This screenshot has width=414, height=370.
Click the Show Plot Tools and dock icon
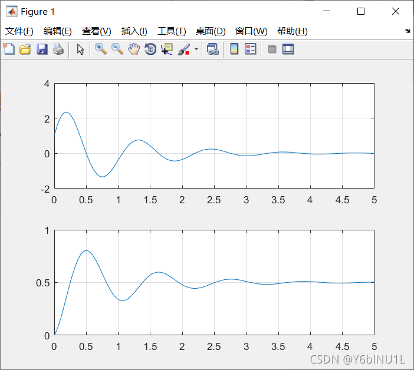coord(288,49)
